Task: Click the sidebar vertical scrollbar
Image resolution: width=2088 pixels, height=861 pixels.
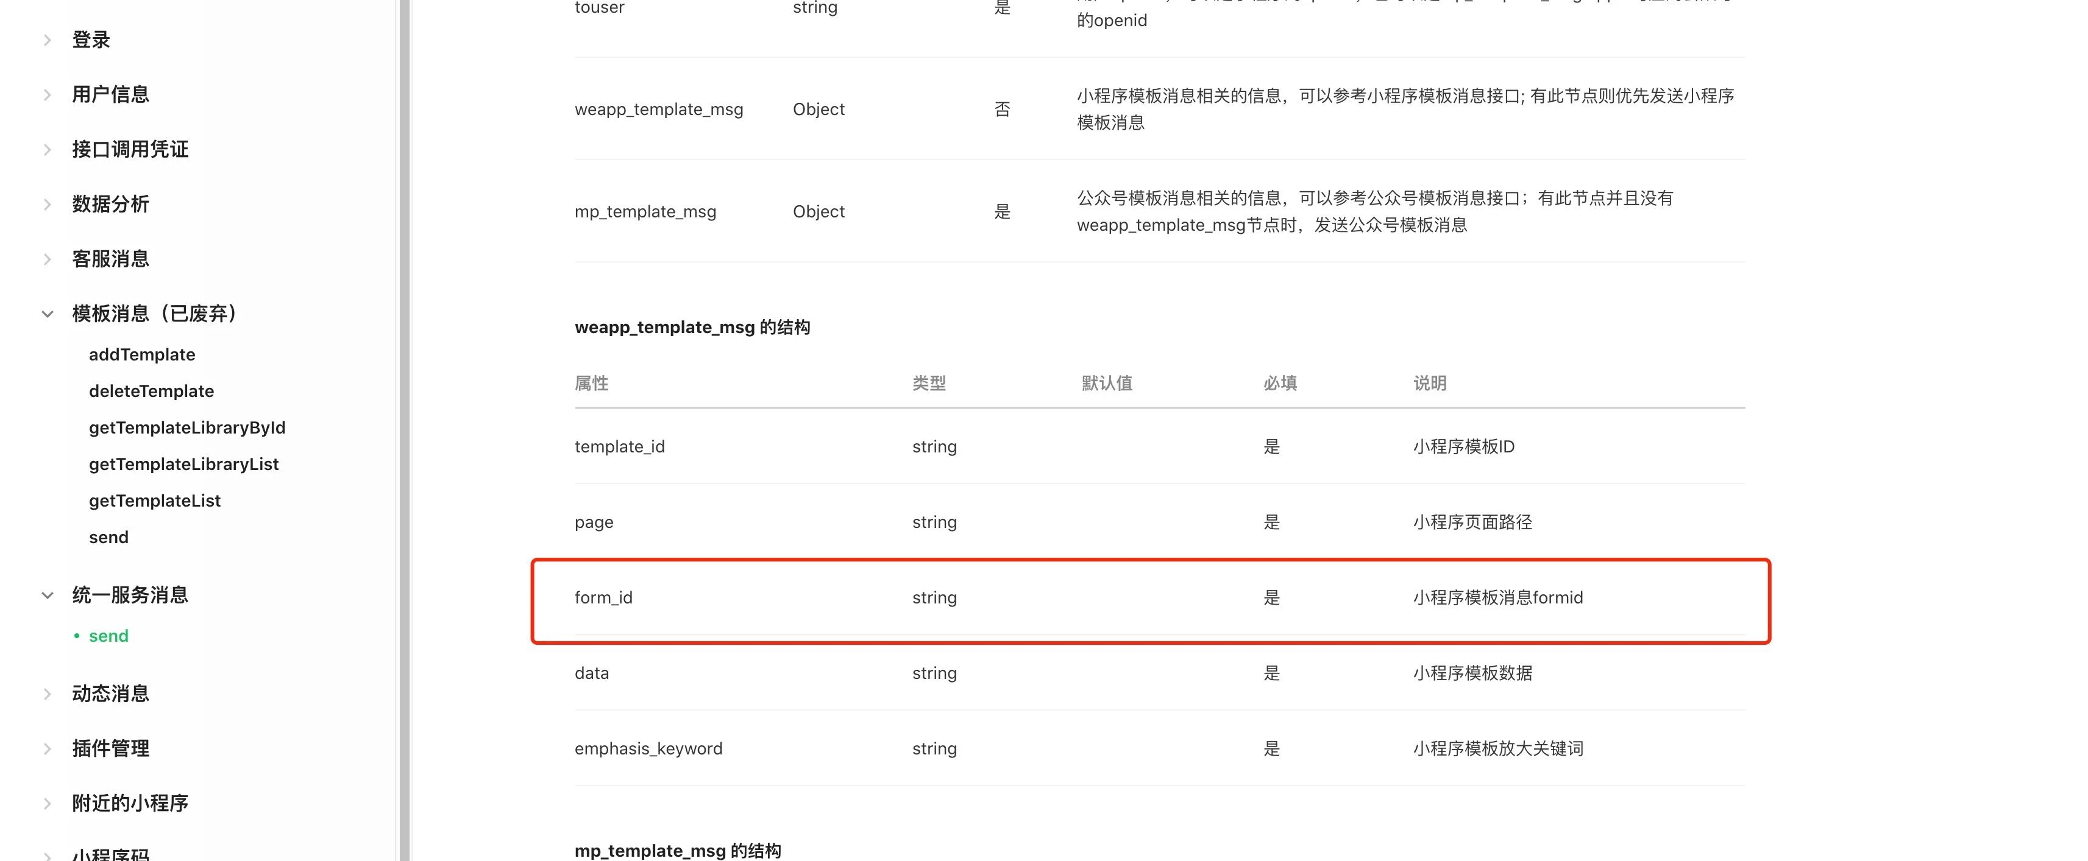Action: point(403,429)
